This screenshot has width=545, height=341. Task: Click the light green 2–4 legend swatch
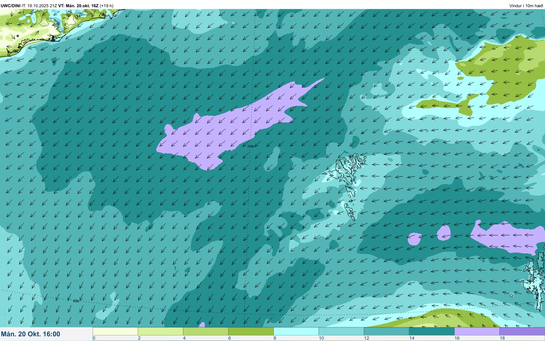tap(161, 331)
